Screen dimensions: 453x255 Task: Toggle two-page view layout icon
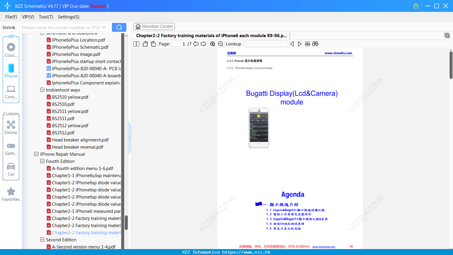tap(137, 44)
